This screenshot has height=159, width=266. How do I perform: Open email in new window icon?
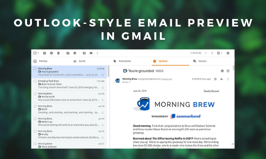[x=228, y=71]
